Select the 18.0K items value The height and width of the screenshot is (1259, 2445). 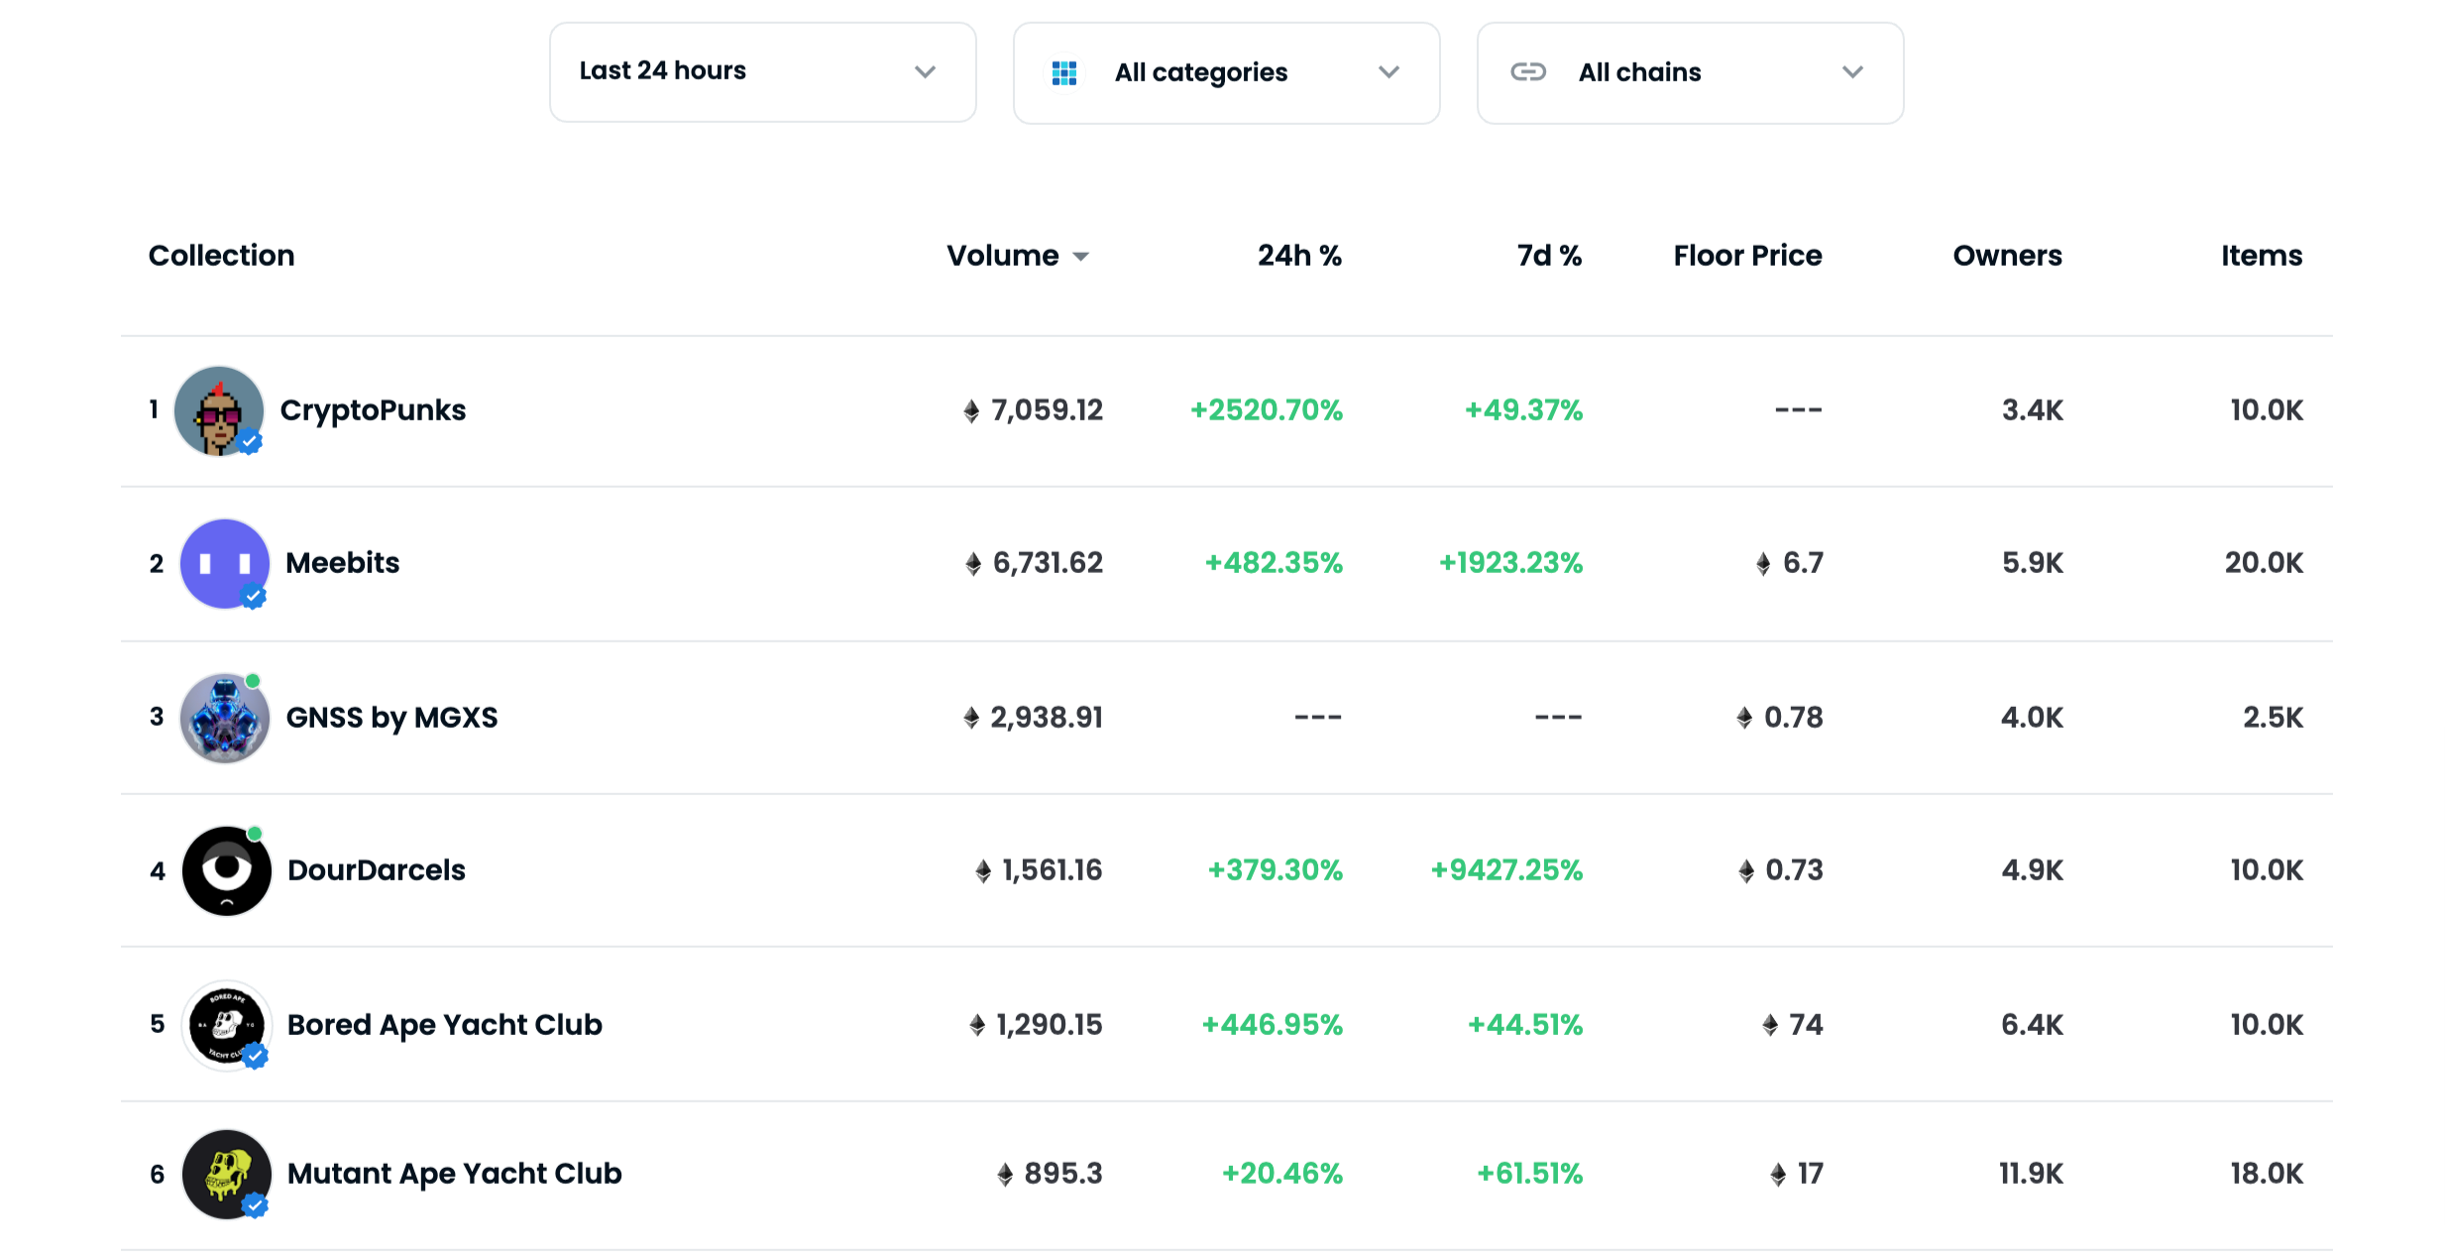click(2268, 1174)
